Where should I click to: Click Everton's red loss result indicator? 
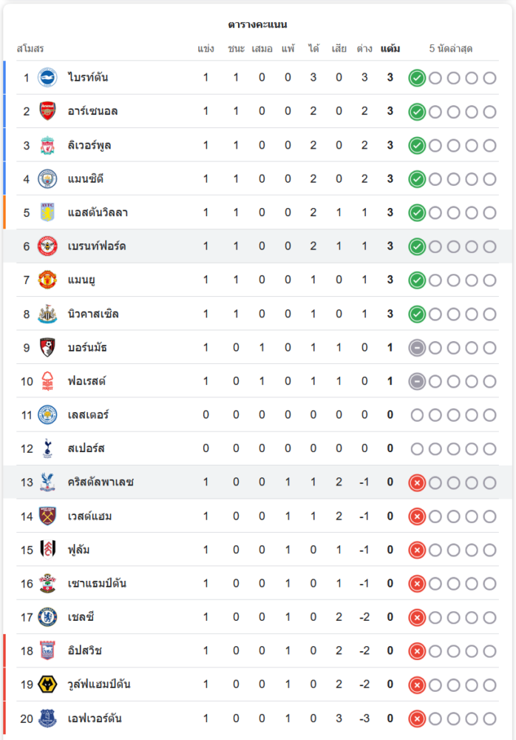point(417,719)
